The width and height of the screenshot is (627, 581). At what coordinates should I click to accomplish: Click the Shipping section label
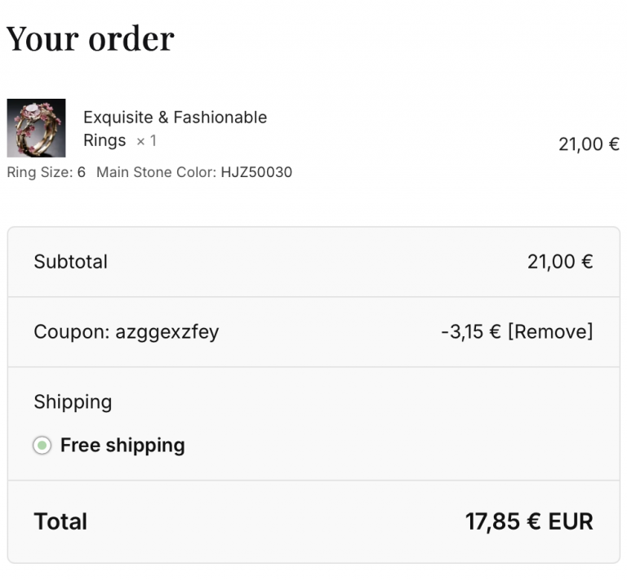(73, 402)
